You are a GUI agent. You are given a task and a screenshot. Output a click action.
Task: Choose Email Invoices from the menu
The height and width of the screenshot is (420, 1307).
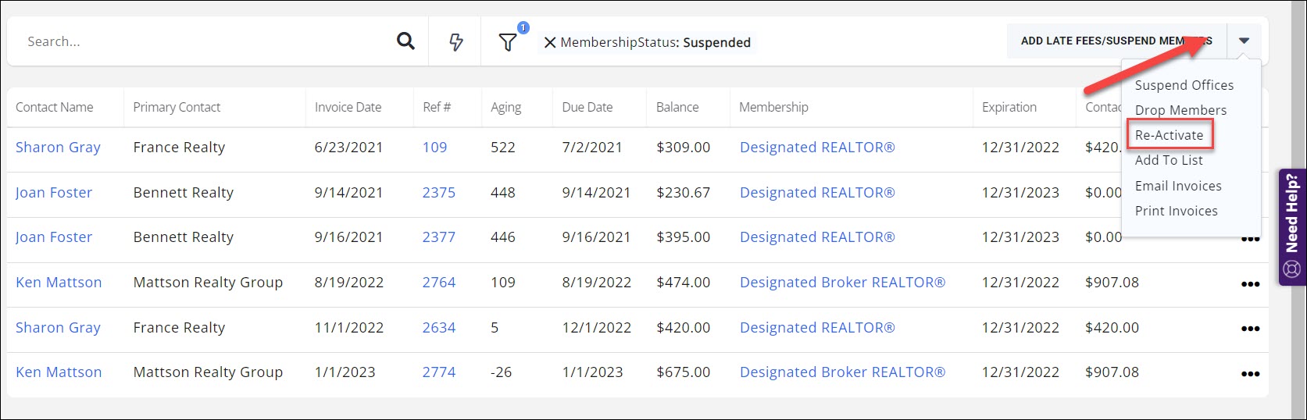(1177, 186)
